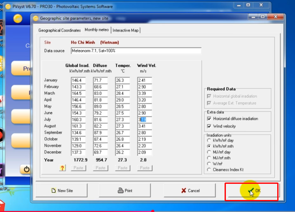Minimize the Geographic site parameters dialog
The height and width of the screenshot is (212, 295).
[x=253, y=17]
